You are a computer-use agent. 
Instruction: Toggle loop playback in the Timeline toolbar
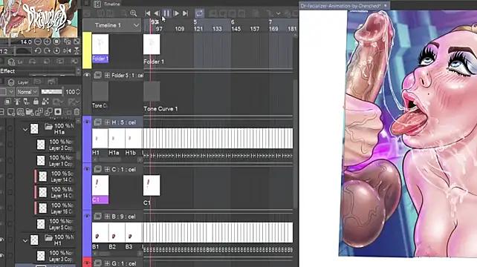pos(199,13)
